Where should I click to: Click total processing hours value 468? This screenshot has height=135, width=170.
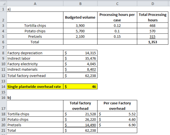coord(153,26)
